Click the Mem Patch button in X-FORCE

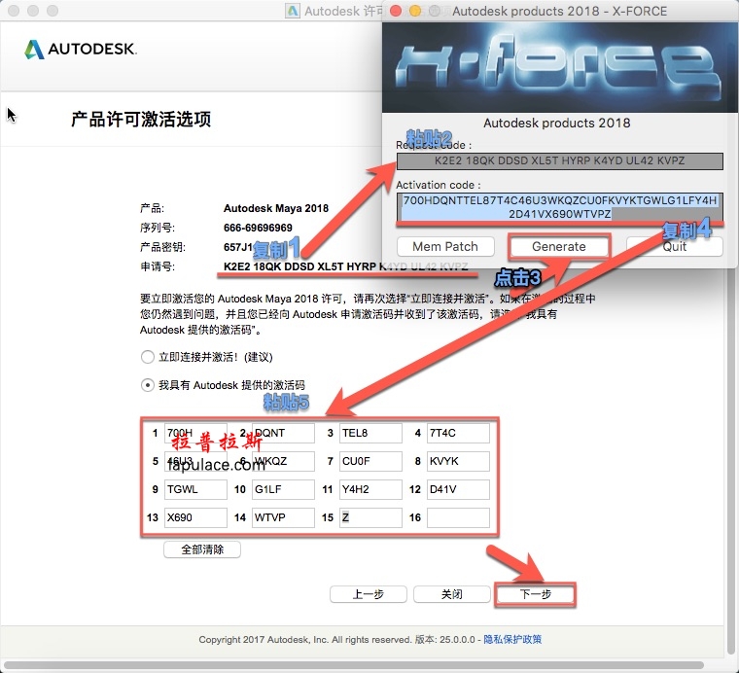pos(445,246)
